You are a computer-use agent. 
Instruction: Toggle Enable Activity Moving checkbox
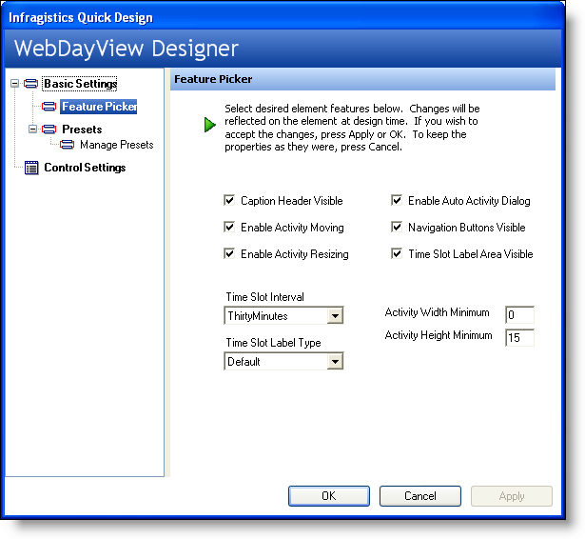(x=229, y=228)
